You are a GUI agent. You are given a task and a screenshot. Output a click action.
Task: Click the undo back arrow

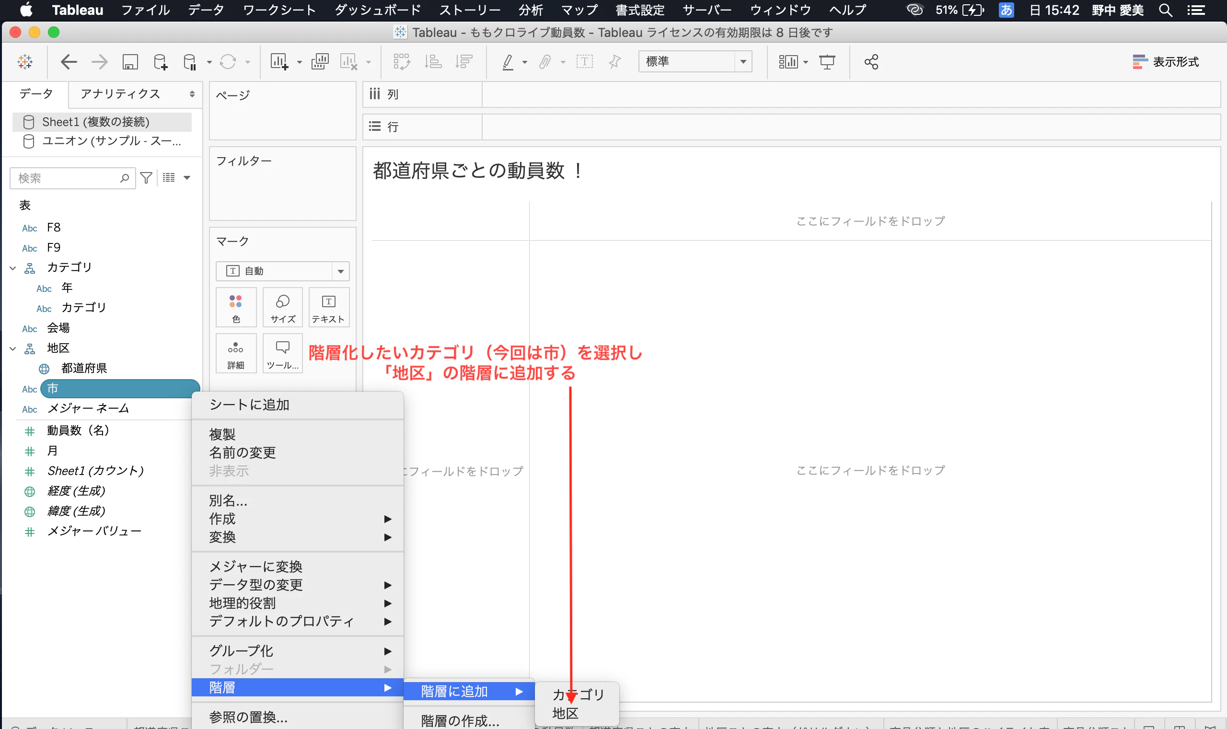[x=69, y=62]
